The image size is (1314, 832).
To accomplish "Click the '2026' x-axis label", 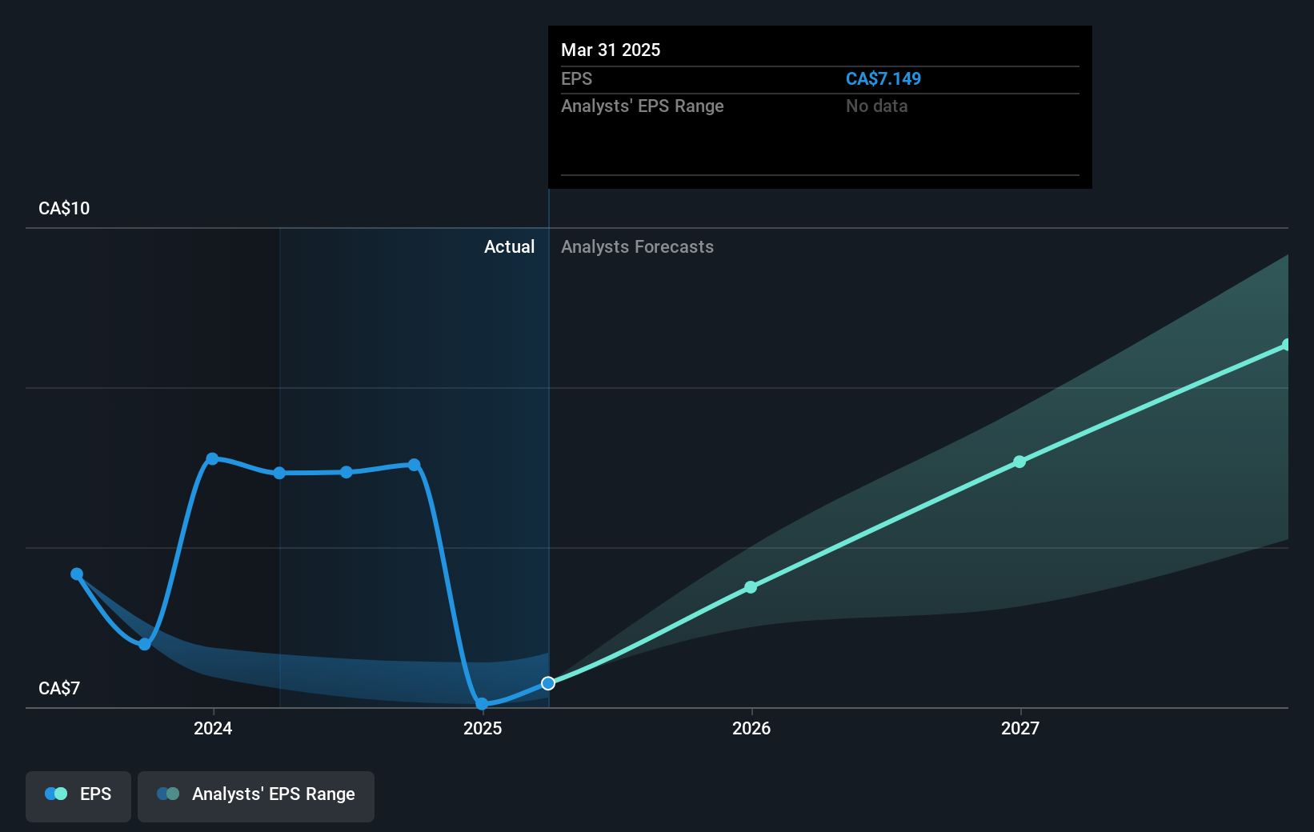I will 751,728.
